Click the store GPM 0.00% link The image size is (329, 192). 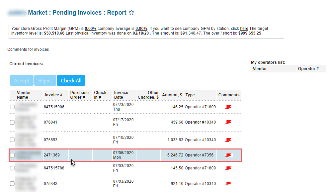tap(90, 28)
